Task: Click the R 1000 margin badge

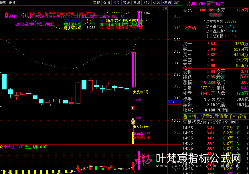Action: point(189,4)
